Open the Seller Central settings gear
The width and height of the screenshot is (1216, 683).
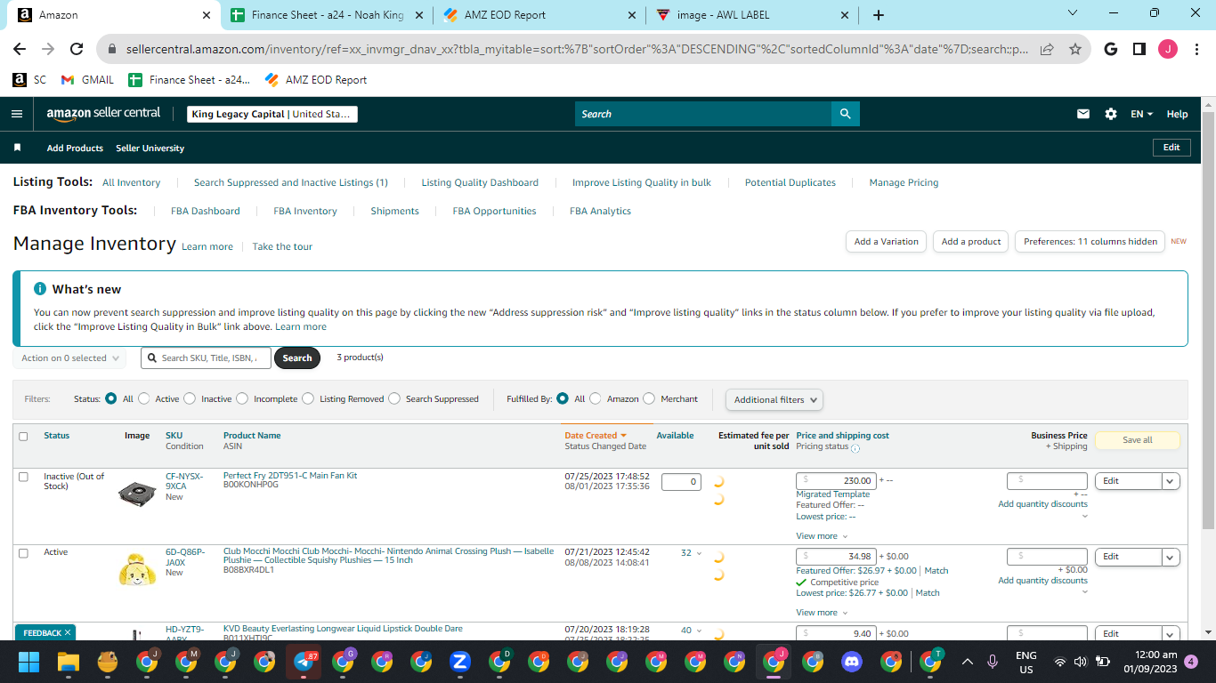pyautogui.click(x=1110, y=114)
